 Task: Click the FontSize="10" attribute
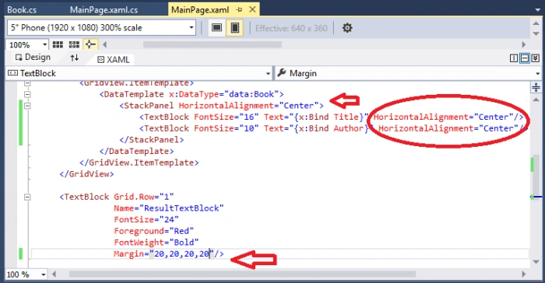227,128
